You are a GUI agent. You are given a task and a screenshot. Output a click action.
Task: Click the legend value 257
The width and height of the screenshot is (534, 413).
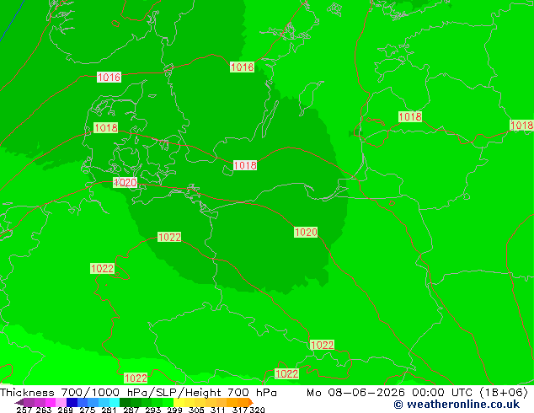[x=24, y=410]
